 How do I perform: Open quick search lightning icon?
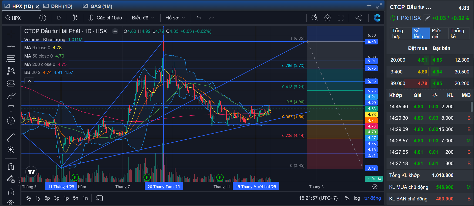click(314, 18)
